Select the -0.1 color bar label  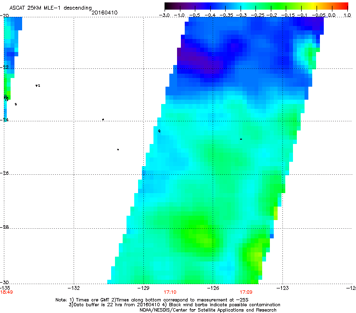pyautogui.click(x=302, y=15)
